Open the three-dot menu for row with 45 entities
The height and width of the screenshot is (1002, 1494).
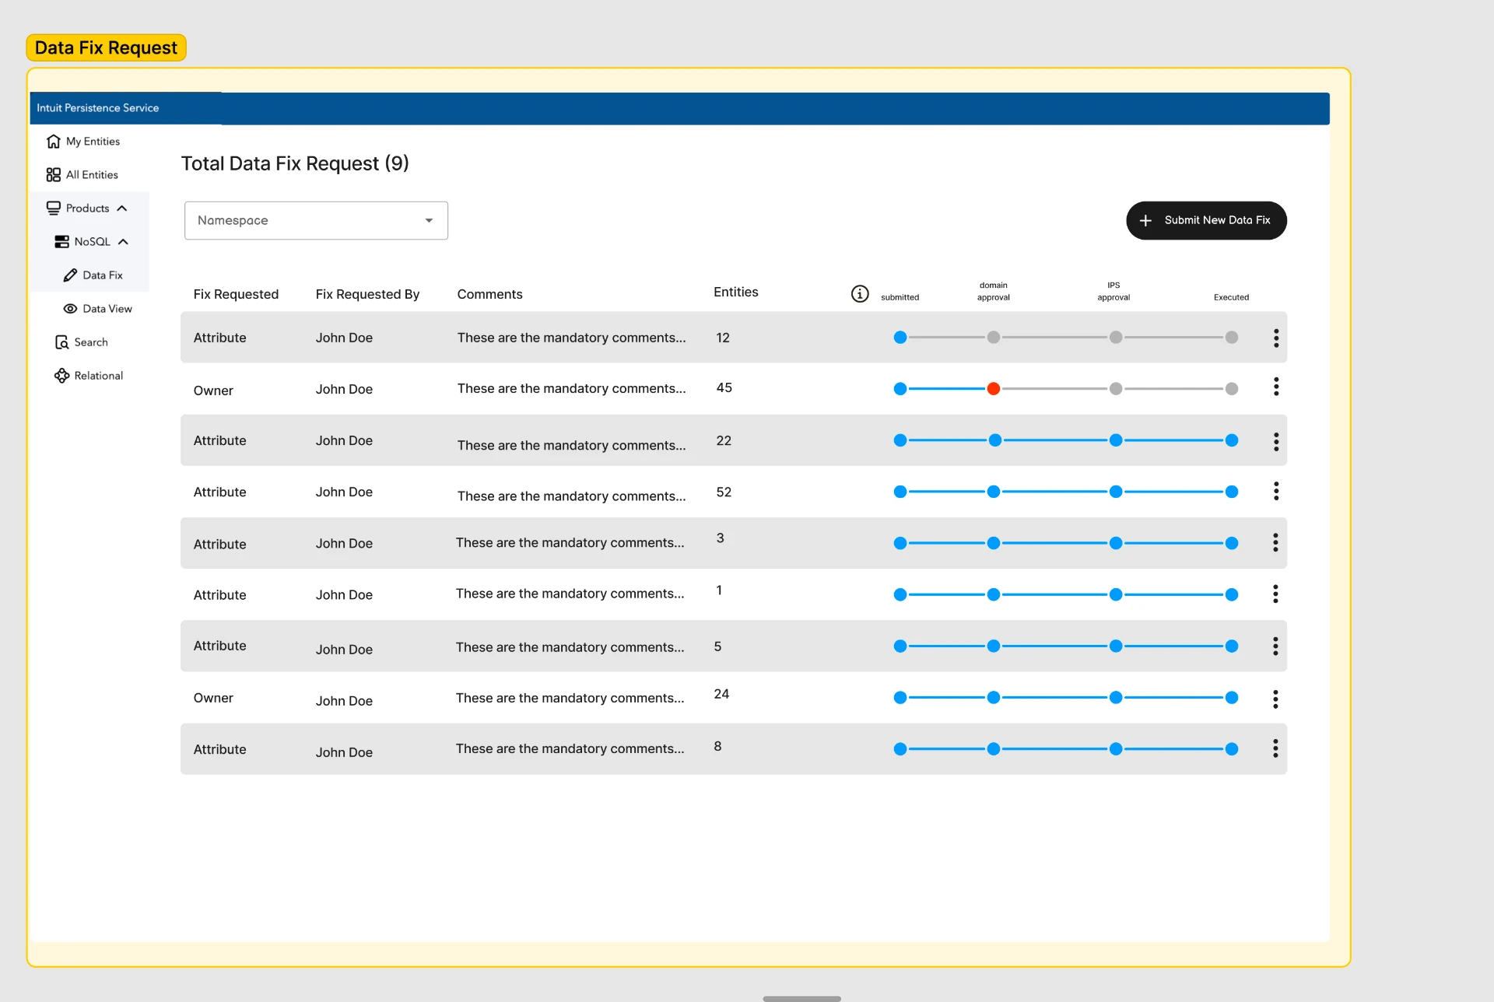(1276, 387)
